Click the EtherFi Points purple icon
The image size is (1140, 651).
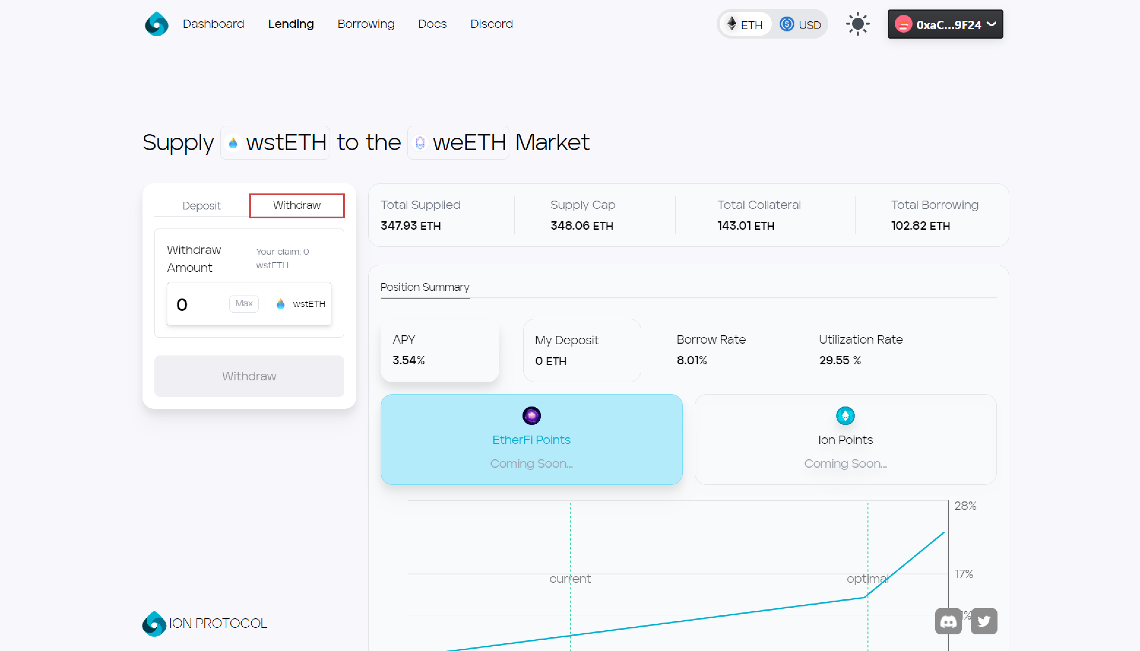pos(531,415)
